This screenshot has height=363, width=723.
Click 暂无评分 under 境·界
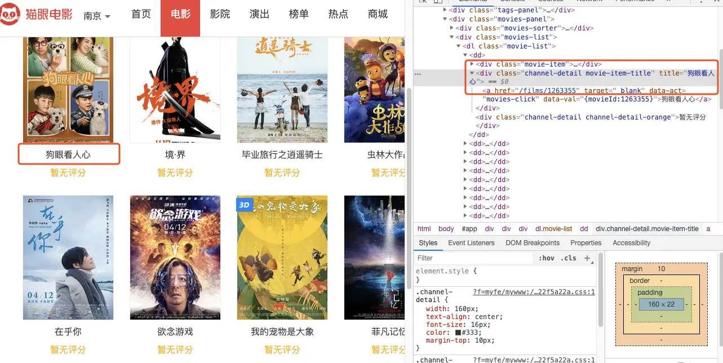click(175, 172)
